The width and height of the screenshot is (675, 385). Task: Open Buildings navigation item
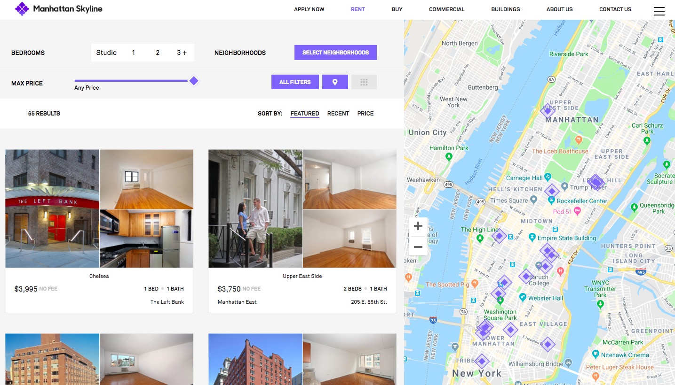[x=506, y=9]
